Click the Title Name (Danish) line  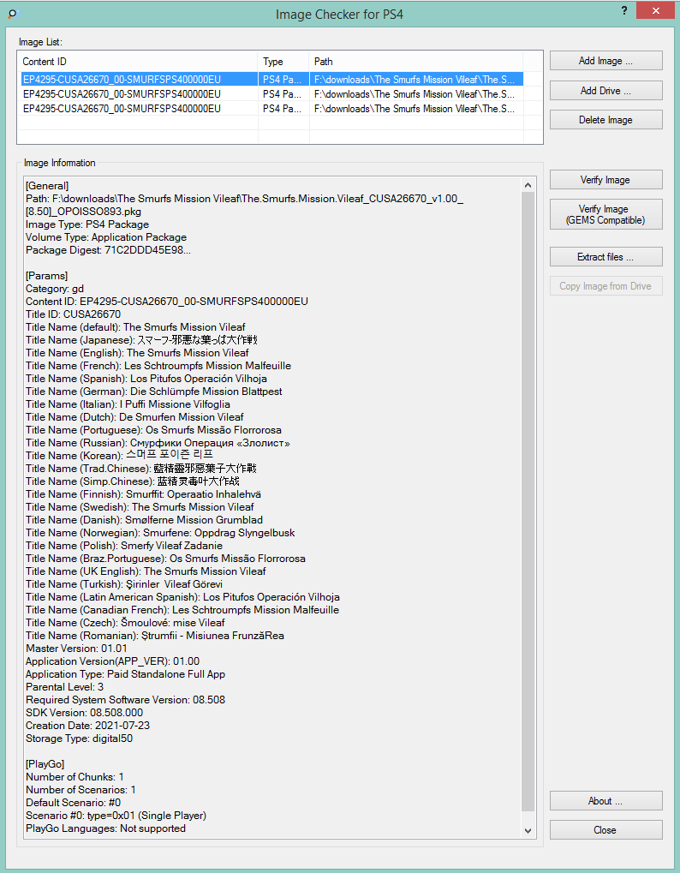click(144, 519)
